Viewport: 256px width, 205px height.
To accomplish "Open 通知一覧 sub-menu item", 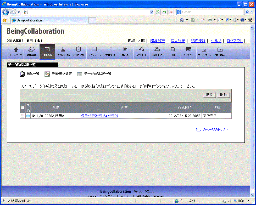I will click(x=30, y=74).
